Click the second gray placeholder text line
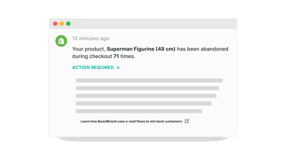The image size is (286, 155). pyautogui.click(x=147, y=88)
